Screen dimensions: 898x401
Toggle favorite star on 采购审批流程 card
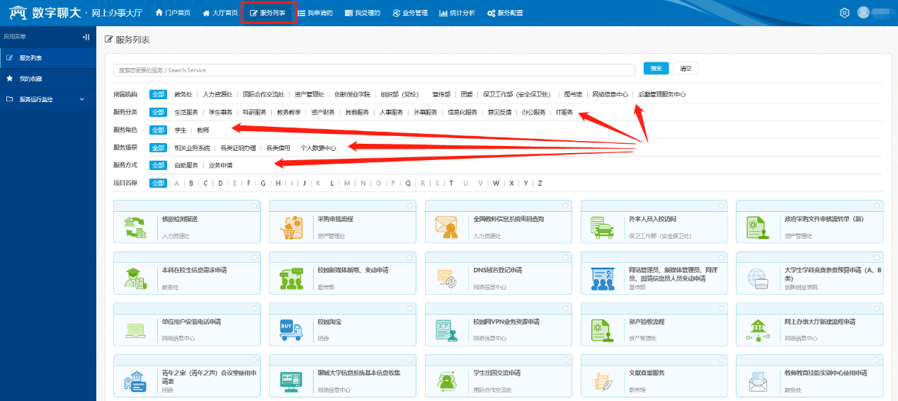[409, 205]
